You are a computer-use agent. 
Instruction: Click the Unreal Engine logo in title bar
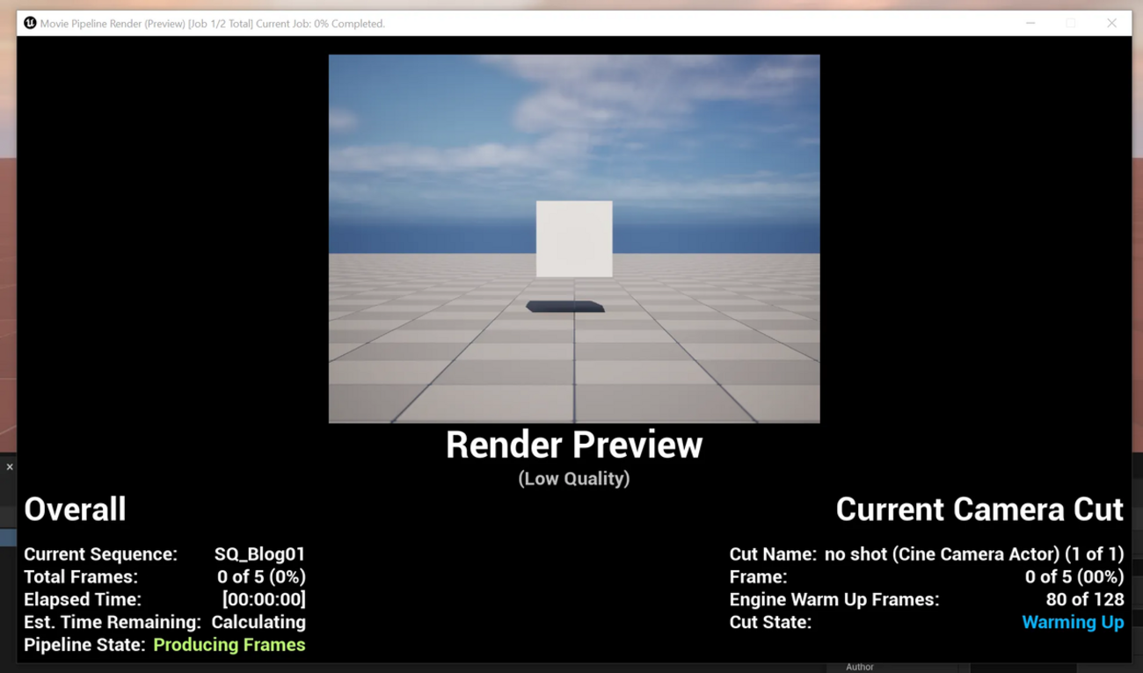tap(30, 23)
